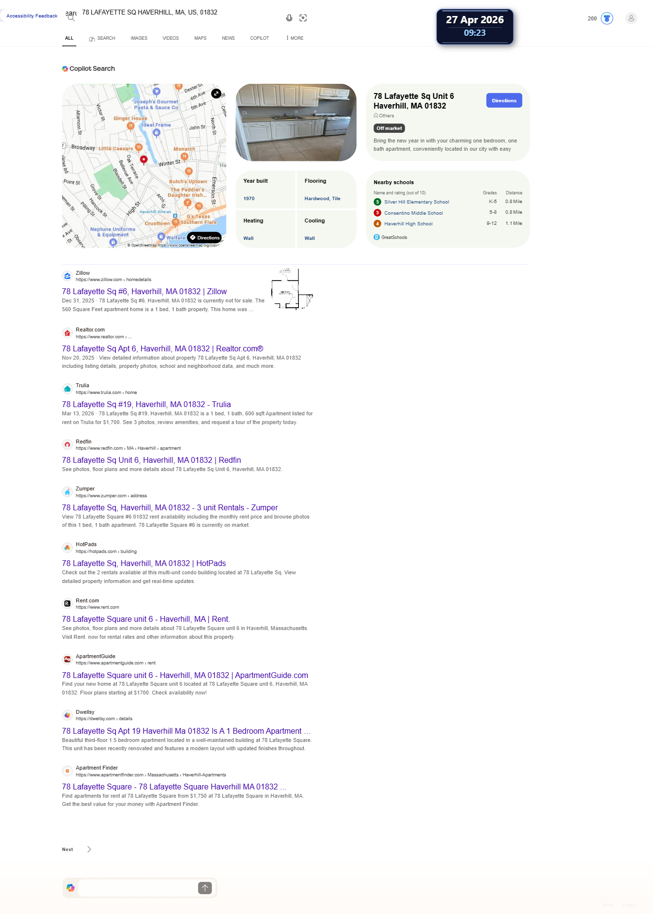Click the Copilot chat input box
The height and width of the screenshot is (914, 653).
(137, 888)
